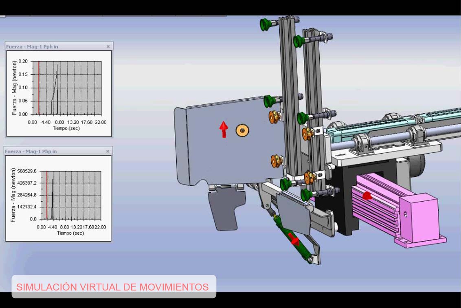
Task: Click the 0.20 axis value in Pph plot
Action: point(23,61)
